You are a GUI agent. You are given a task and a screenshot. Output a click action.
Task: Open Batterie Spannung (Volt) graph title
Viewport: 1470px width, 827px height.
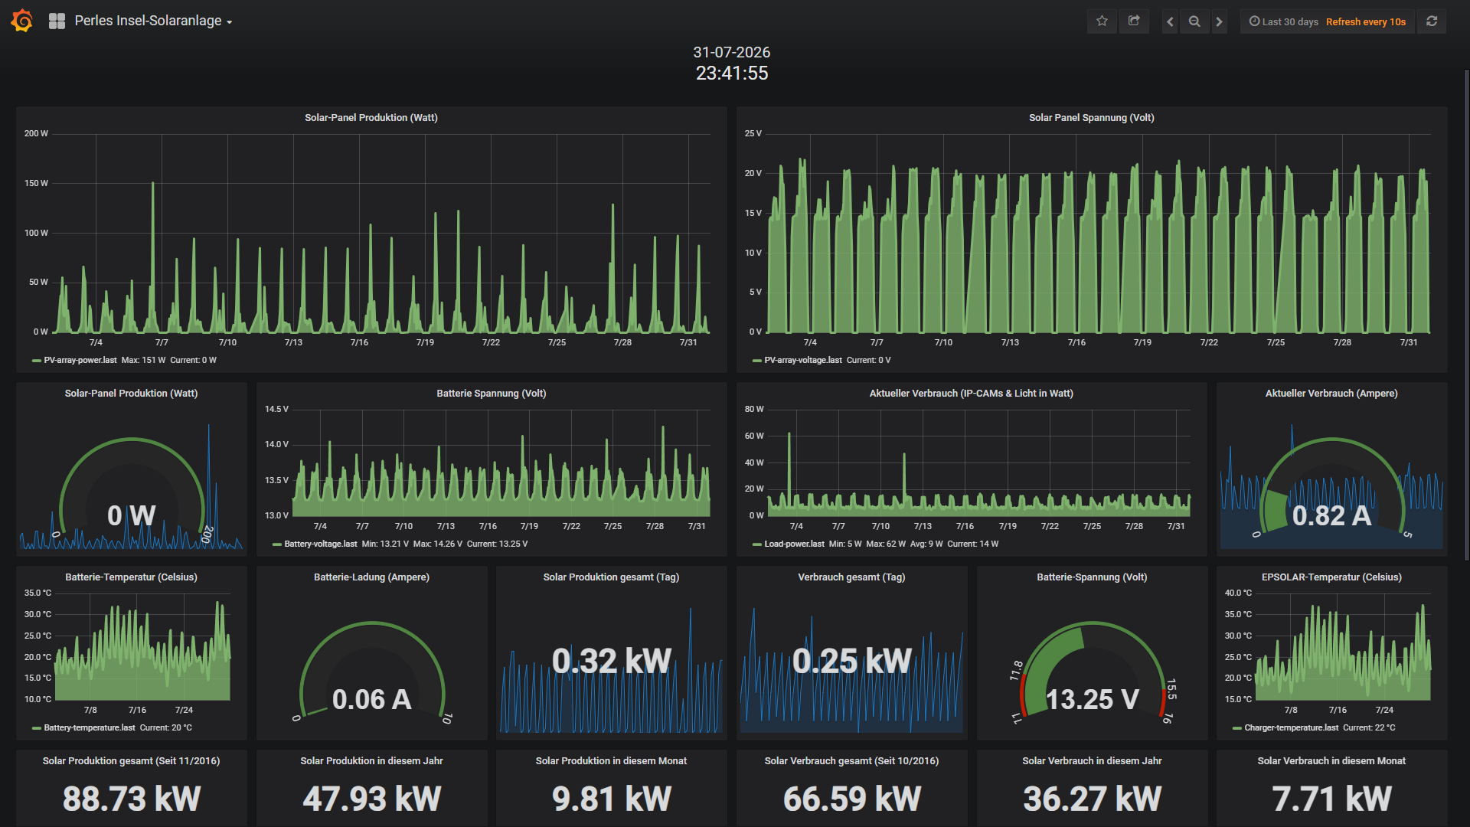point(492,393)
